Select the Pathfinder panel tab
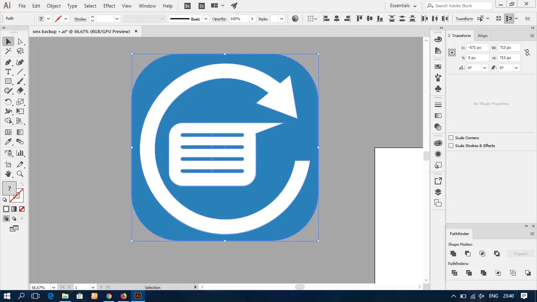537x302 pixels. (459, 234)
